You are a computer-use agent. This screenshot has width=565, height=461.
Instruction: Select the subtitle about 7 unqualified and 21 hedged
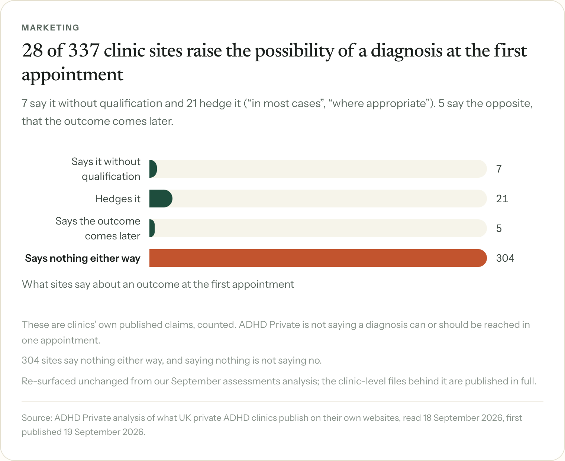coord(277,112)
